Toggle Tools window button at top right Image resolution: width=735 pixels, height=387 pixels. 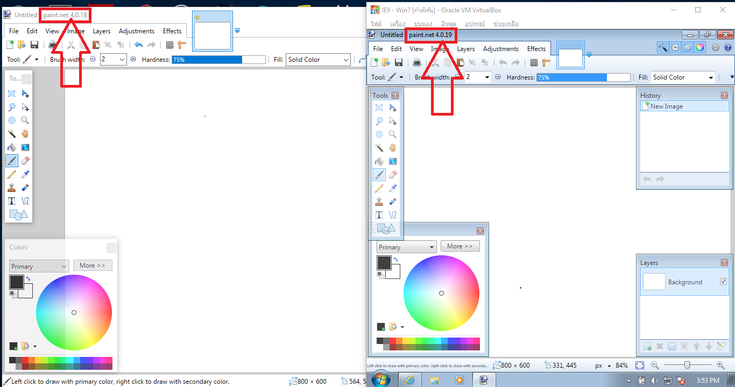tap(663, 47)
